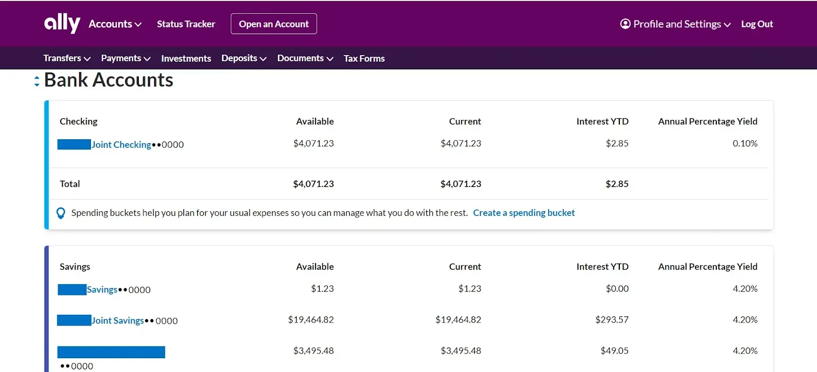Click Joint Checking current balance $4,071.23
This screenshot has height=372, width=817.
click(x=461, y=143)
